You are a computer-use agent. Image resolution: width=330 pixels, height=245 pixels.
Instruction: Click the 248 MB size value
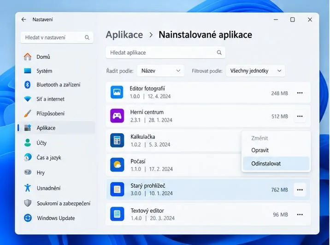(x=279, y=93)
